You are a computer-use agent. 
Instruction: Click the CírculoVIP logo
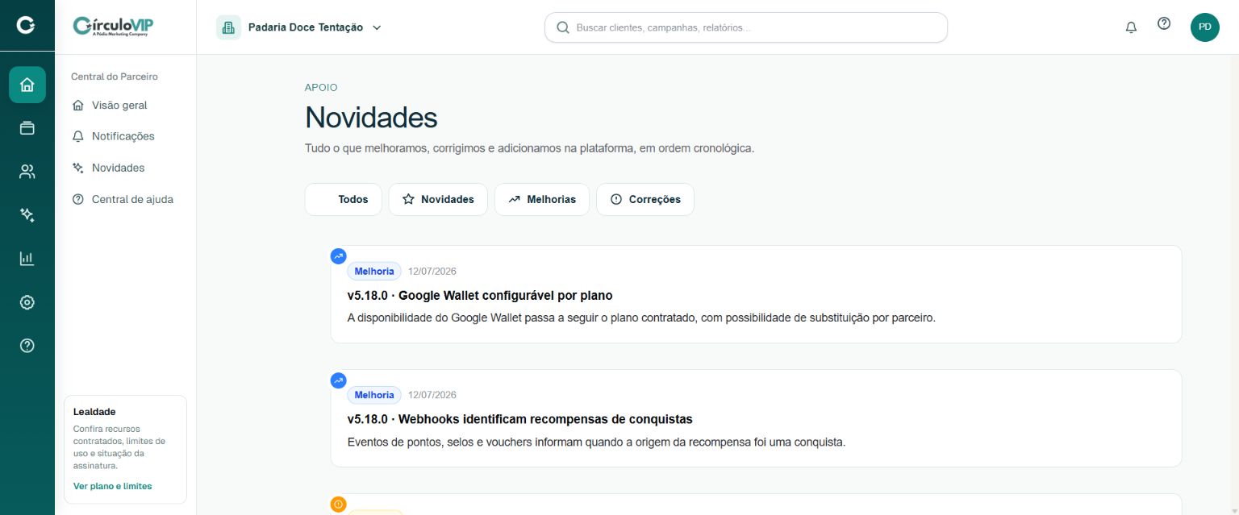click(x=113, y=27)
